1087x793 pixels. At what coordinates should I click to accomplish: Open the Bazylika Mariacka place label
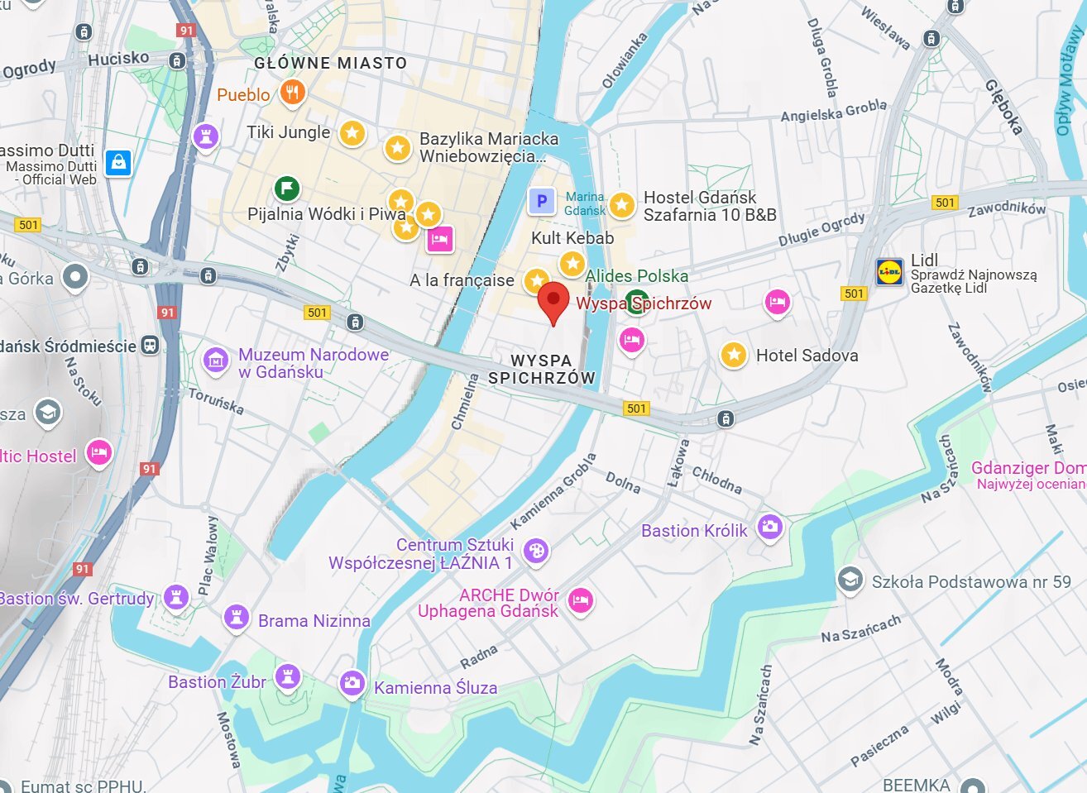pos(489,147)
